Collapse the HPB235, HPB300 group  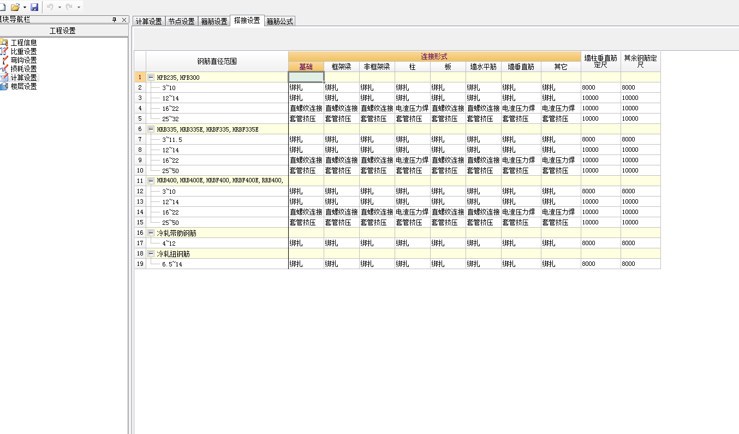pyautogui.click(x=151, y=78)
